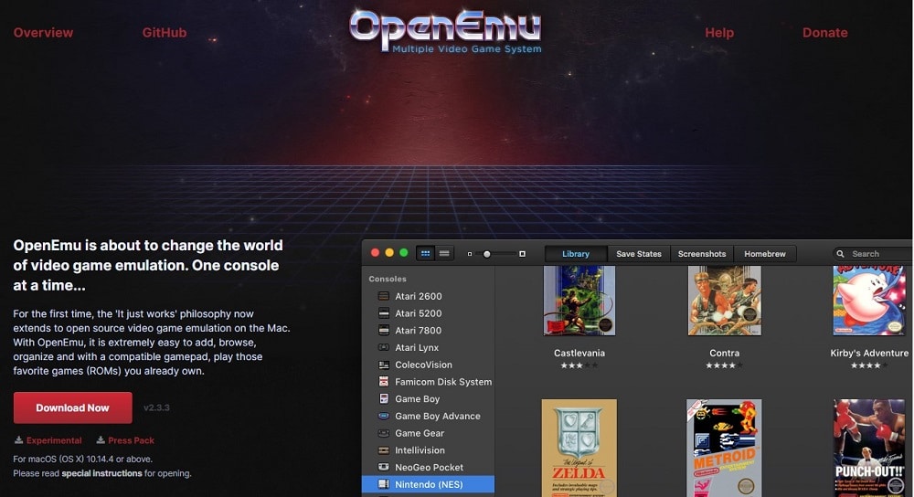Select Atari Lynx in Consoles list
Image resolution: width=914 pixels, height=497 pixels.
pyautogui.click(x=428, y=347)
